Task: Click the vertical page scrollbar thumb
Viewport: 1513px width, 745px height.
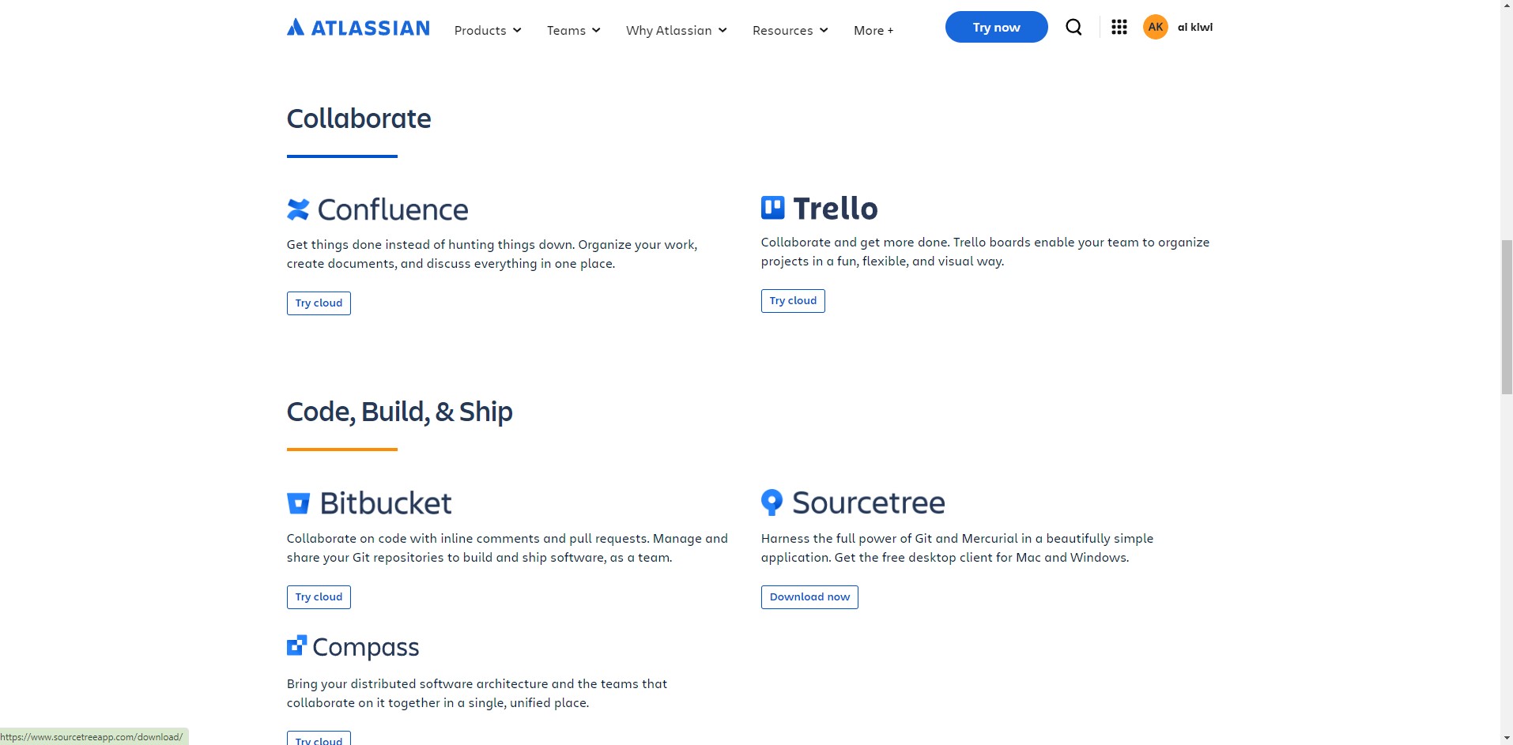Action: pos(1506,316)
